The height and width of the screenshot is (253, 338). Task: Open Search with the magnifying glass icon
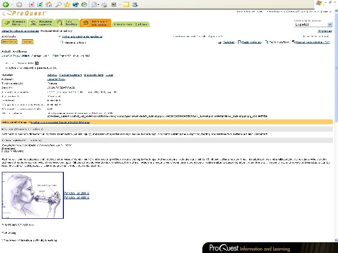(58, 4)
